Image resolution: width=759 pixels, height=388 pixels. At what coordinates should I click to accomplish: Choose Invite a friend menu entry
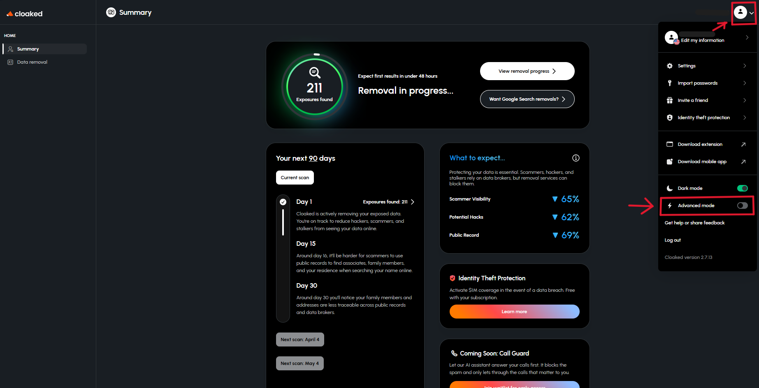pyautogui.click(x=707, y=100)
